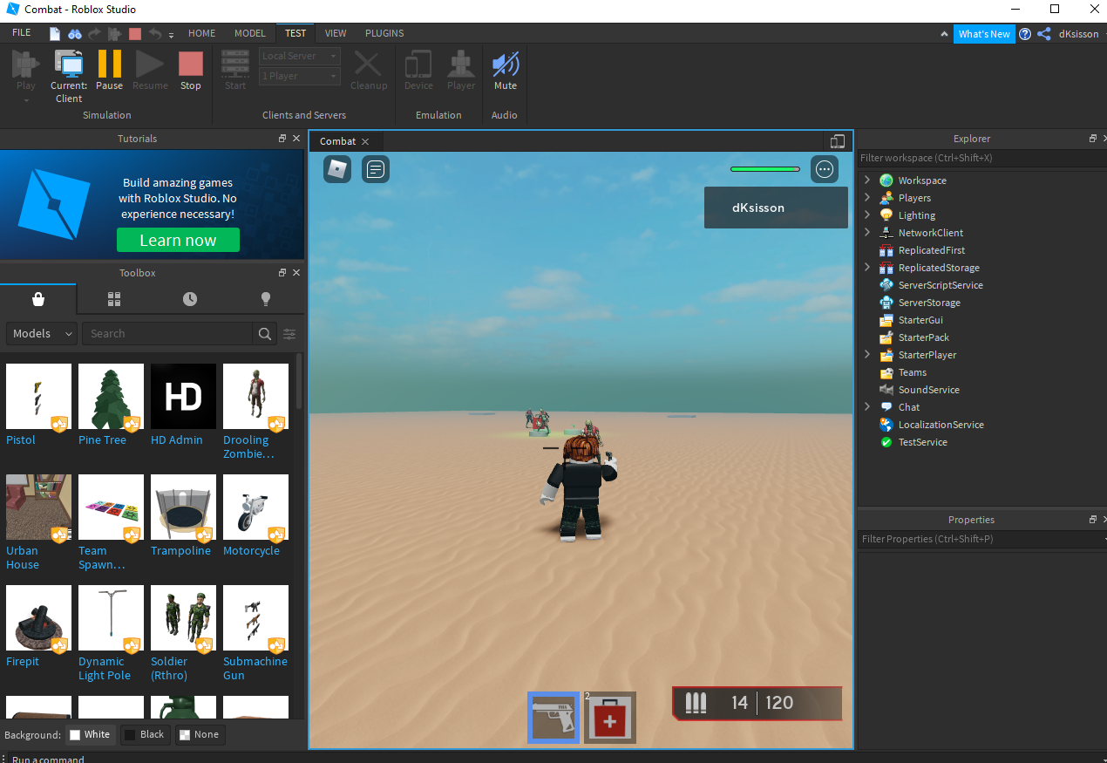
Task: Set toolbox background to None
Action: [x=199, y=734]
